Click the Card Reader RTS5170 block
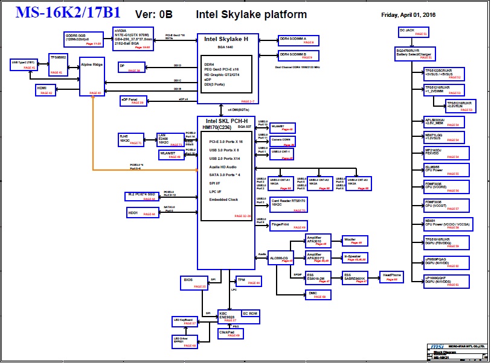The height and width of the screenshot is (363, 491). coord(289,204)
